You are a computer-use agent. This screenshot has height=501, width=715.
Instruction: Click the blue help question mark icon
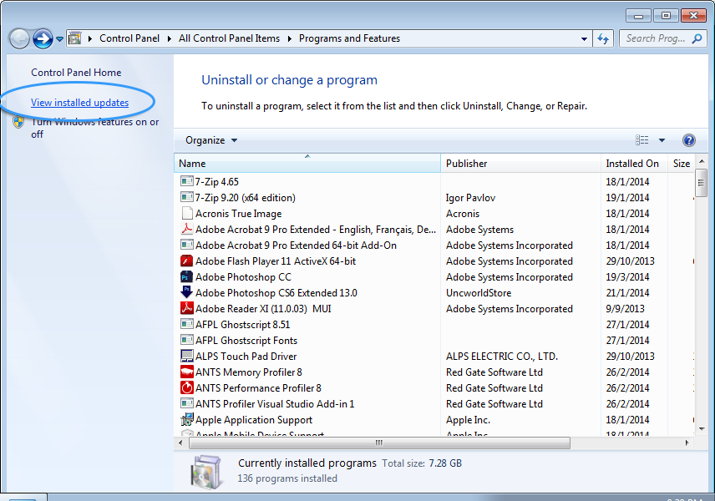[688, 140]
